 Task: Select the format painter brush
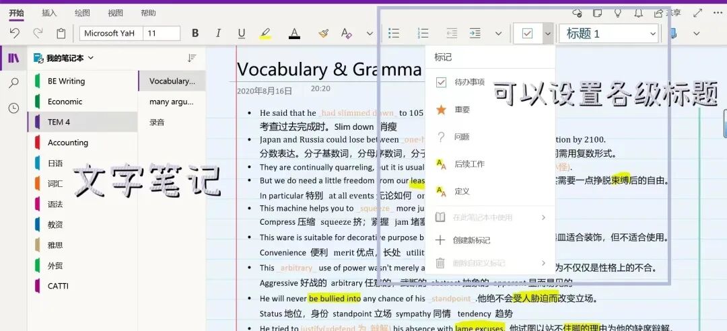[323, 34]
